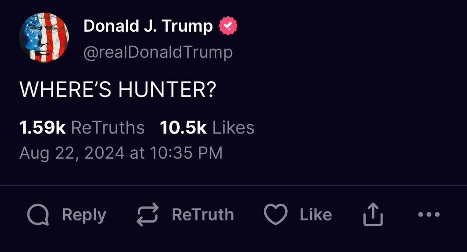Viewport: 467px width, 252px height.
Task: Click the ReTruth arrows icon
Action: [x=148, y=215]
